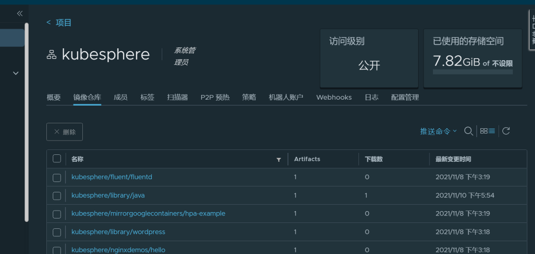
Task: Click the left sidebar vertical scrollbar
Action: [27, 123]
